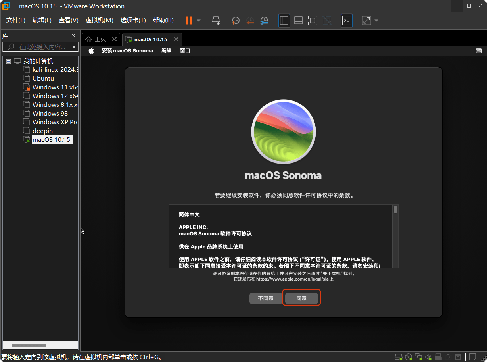Screen dimensions: 487x362
Task: Open the Snapshot Manager icon
Action: (265, 20)
